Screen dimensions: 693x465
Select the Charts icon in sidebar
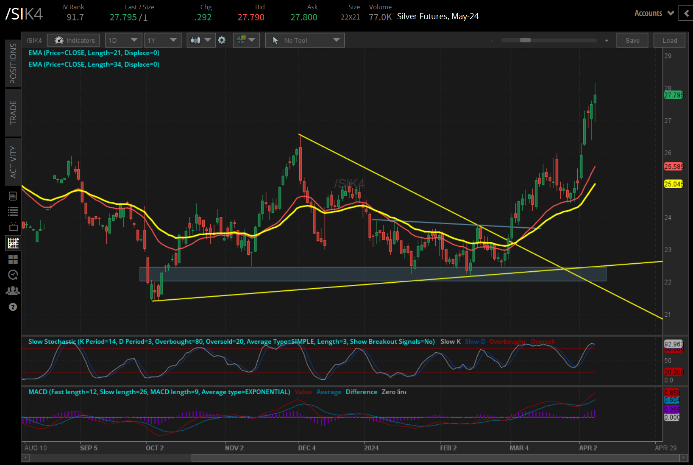(13, 243)
